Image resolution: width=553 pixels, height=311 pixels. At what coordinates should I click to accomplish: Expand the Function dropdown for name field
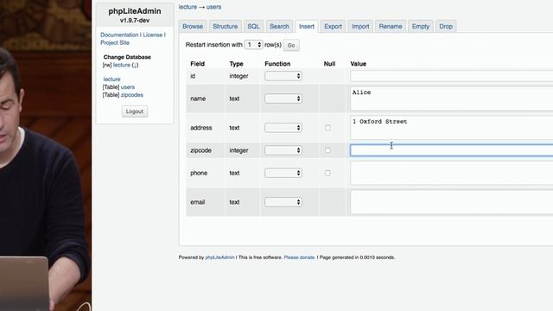pyautogui.click(x=283, y=98)
